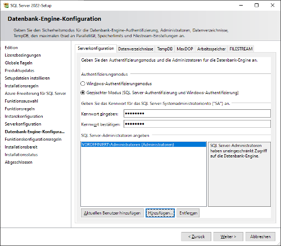
Task: Click Abgeschlossen step in sidebar
Action: coord(19,162)
